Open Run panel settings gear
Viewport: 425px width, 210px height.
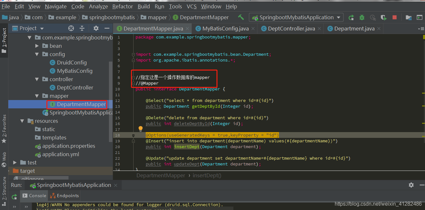[411, 185]
